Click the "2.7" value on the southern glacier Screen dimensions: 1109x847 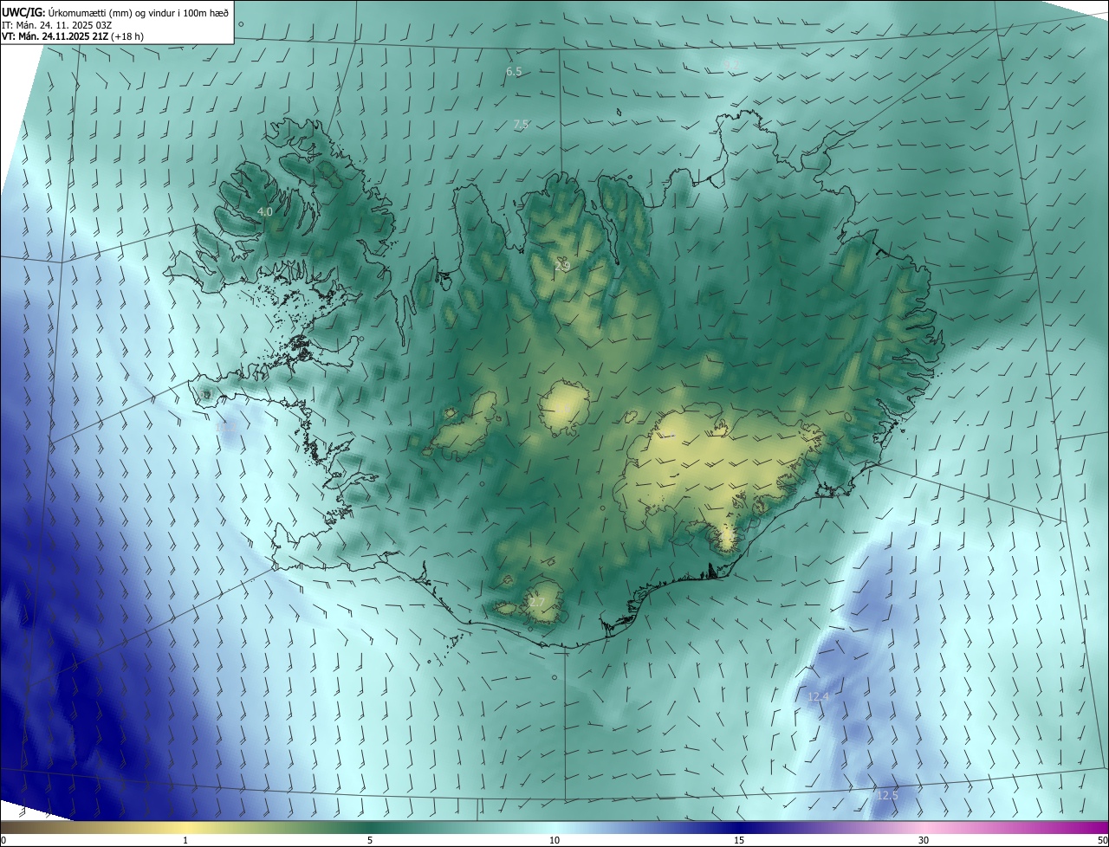click(536, 602)
